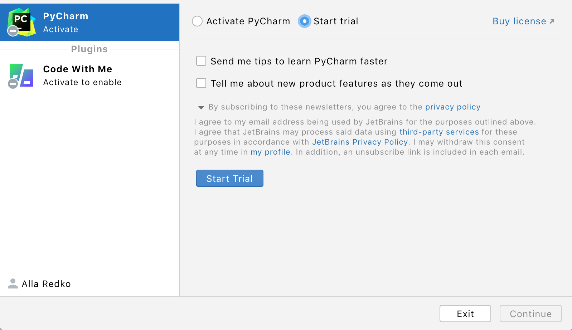Click the Code With Me plugin icon
The height and width of the screenshot is (330, 572).
click(21, 76)
